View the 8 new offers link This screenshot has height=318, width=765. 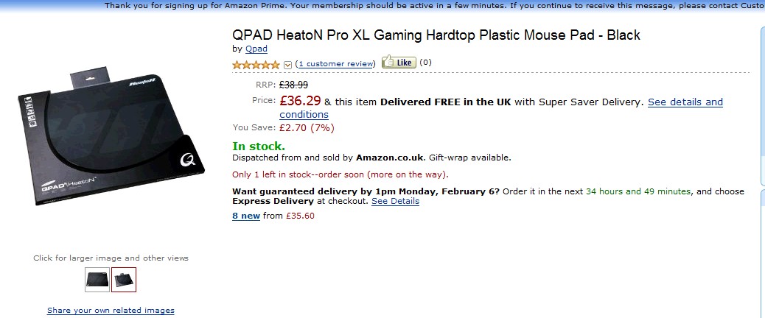(x=246, y=216)
